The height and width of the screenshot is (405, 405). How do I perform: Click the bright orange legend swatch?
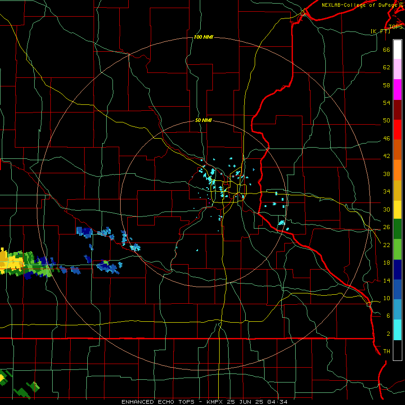(x=397, y=170)
